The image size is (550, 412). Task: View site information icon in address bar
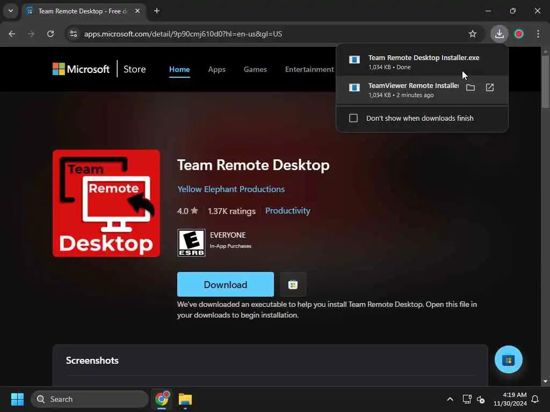pyautogui.click(x=73, y=34)
